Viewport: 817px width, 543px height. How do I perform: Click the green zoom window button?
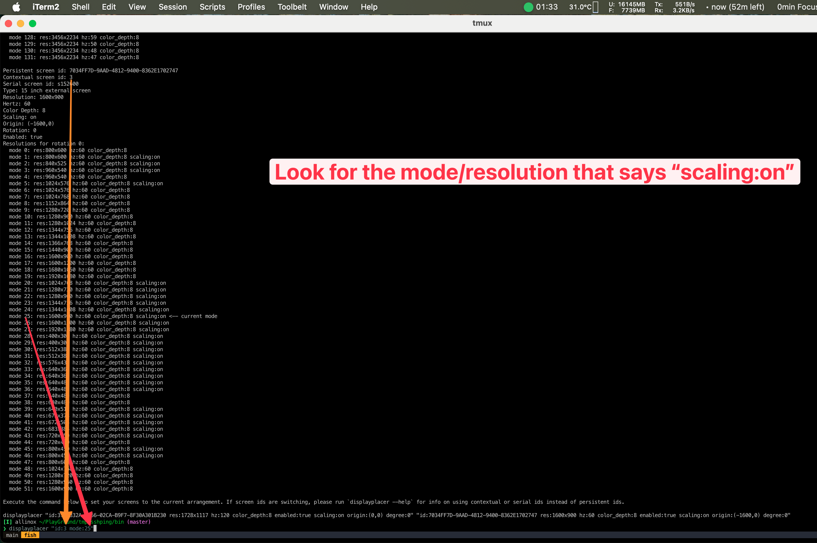pyautogui.click(x=33, y=23)
